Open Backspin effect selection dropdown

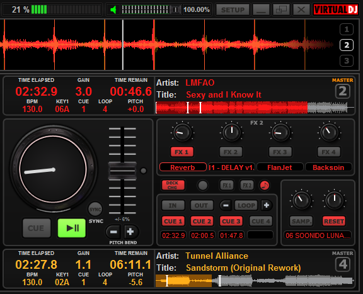328,167
